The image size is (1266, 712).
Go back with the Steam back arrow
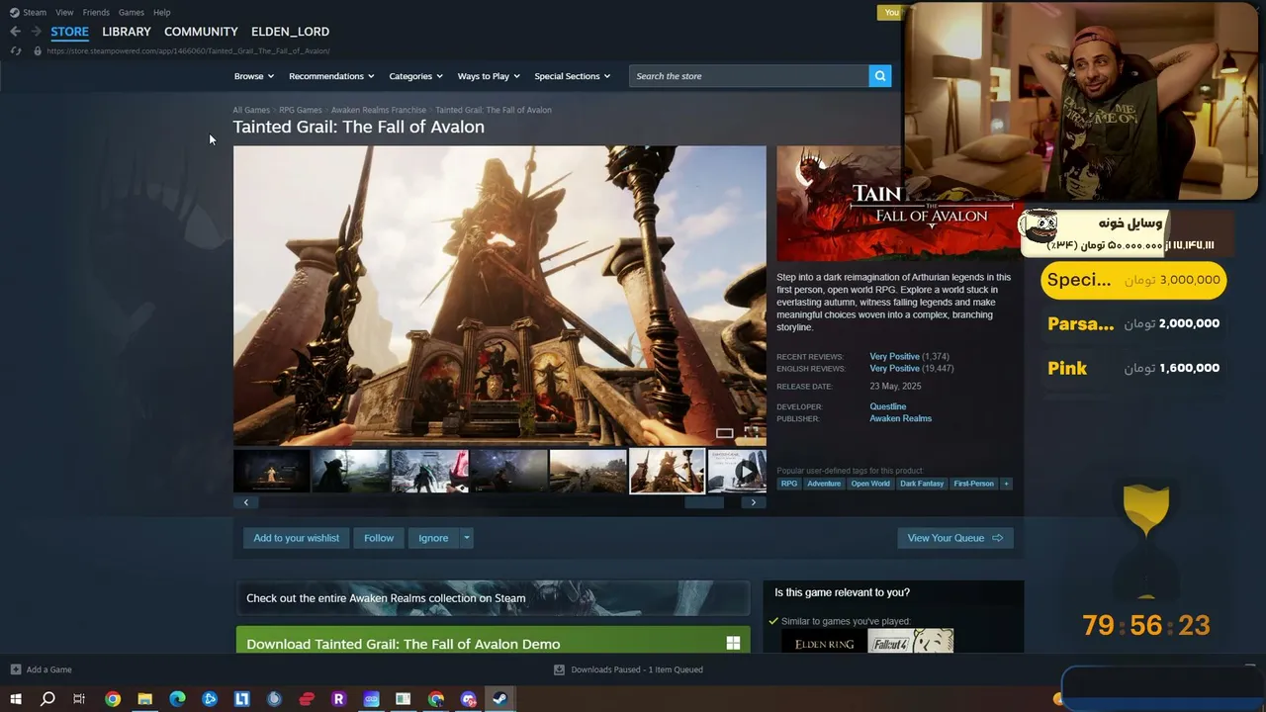pyautogui.click(x=15, y=32)
